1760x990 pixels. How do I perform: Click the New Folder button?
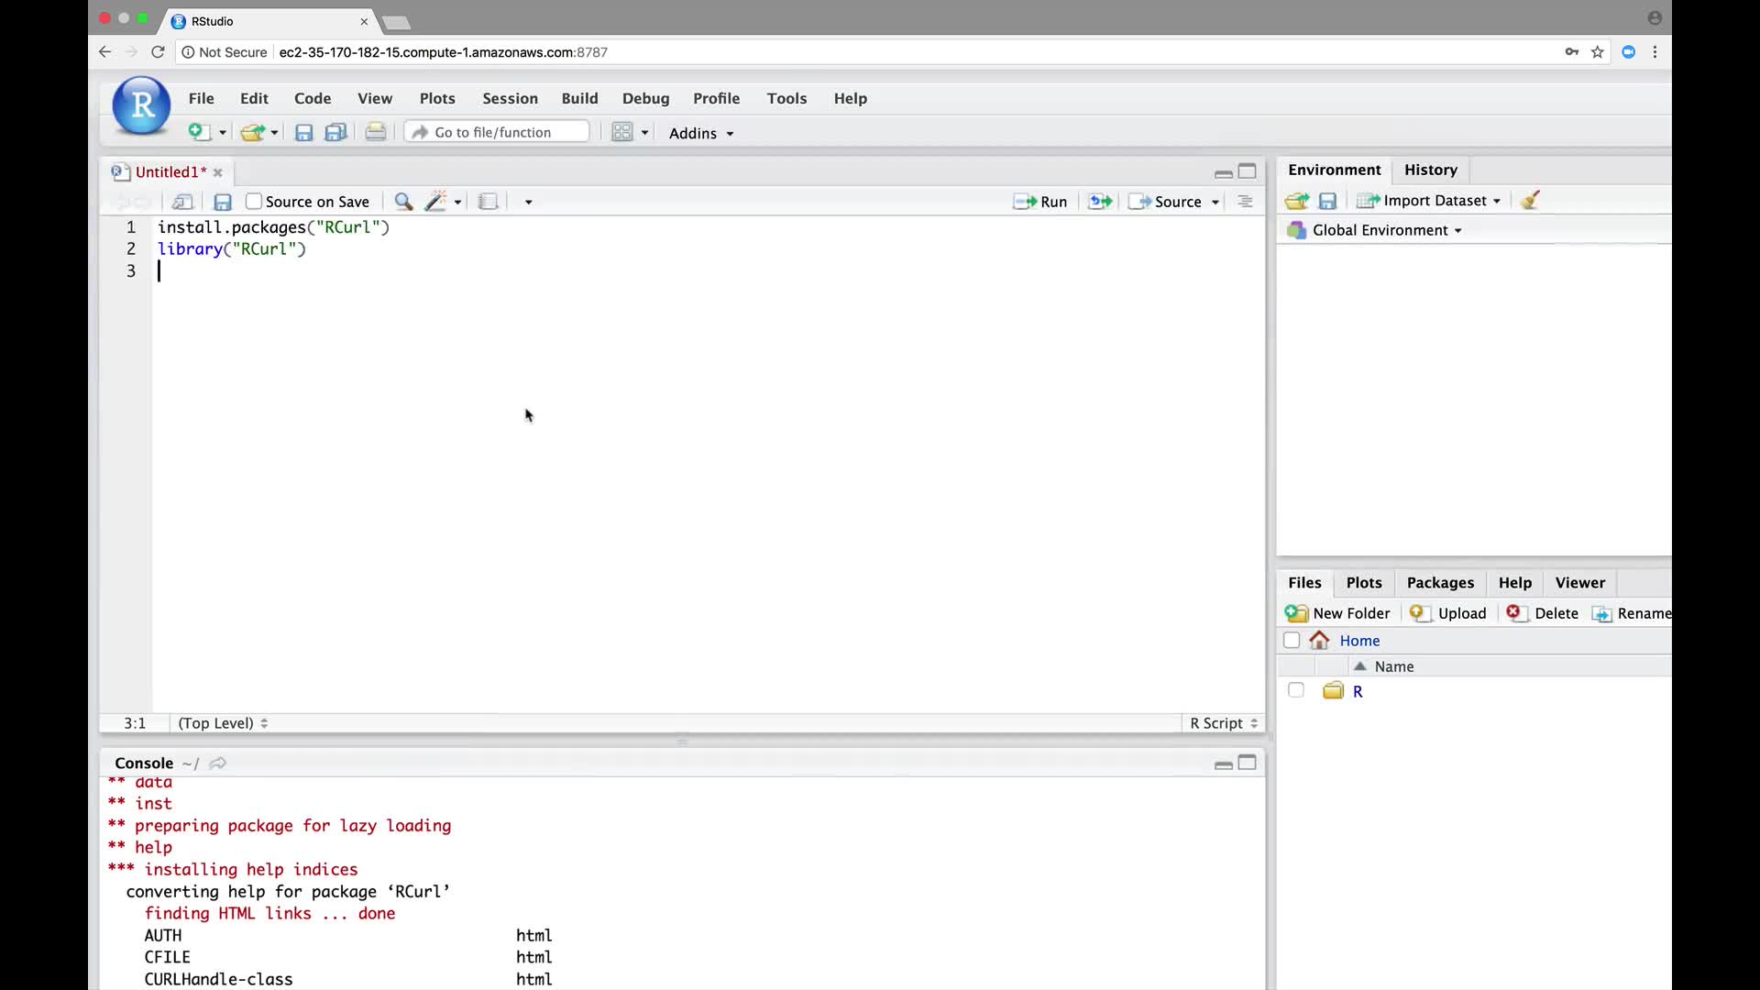(1338, 613)
